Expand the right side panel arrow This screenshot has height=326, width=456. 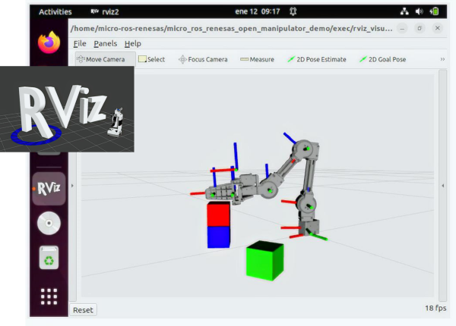[x=442, y=185]
